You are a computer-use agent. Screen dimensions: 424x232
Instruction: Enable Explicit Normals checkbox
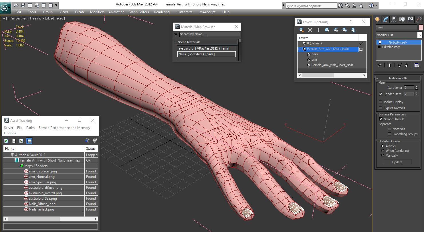(x=381, y=108)
